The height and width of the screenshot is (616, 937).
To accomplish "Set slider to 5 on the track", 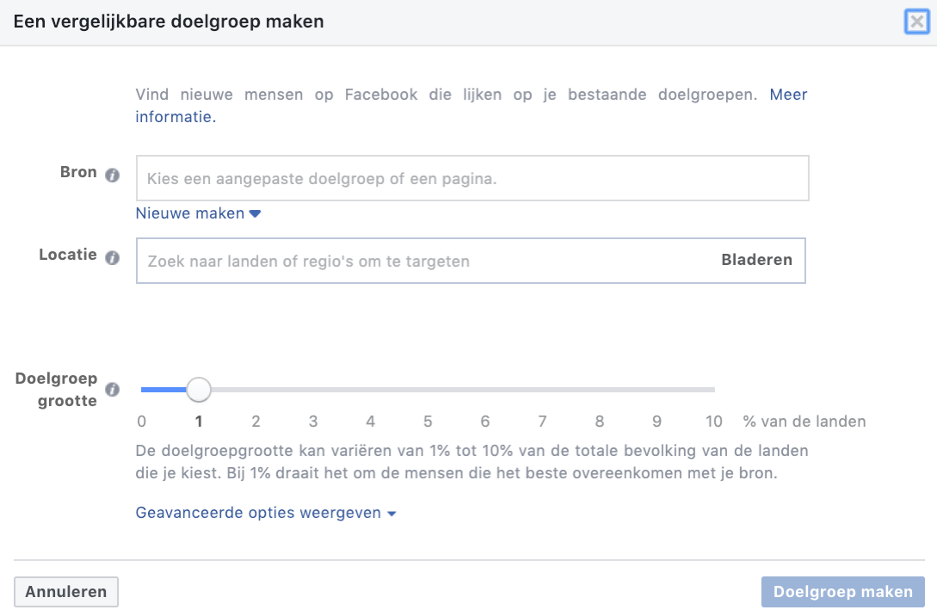I will click(428, 390).
